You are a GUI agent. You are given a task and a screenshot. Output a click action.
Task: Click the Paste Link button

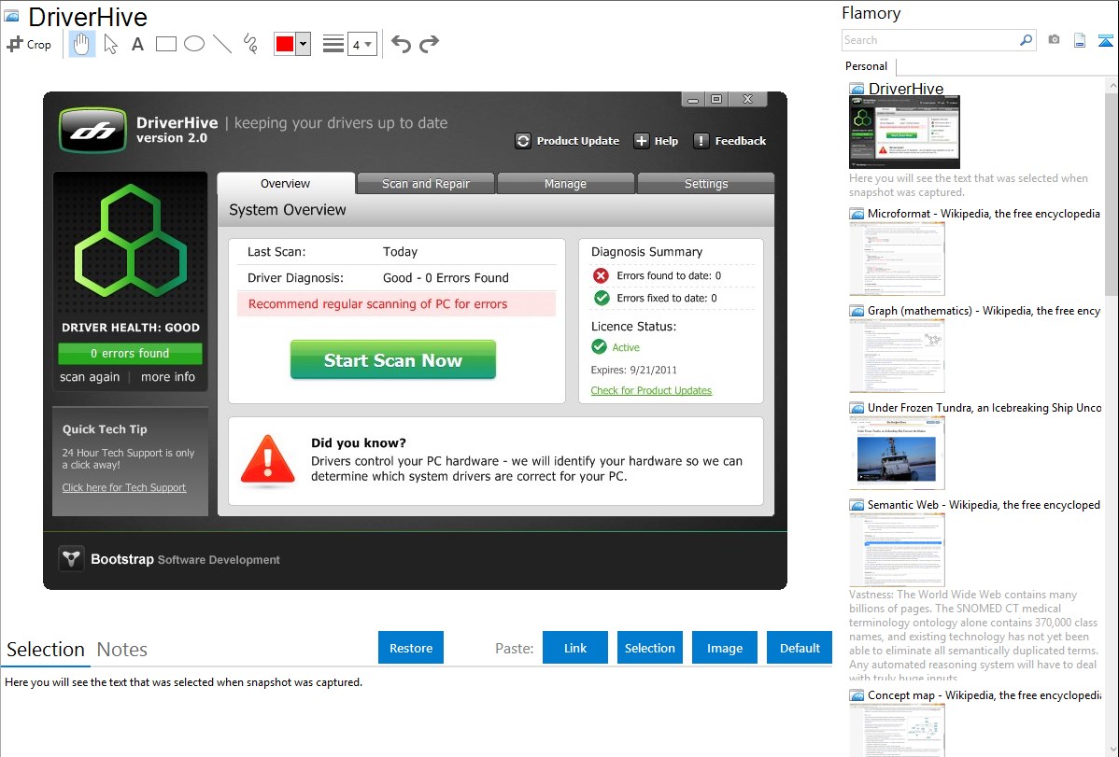pyautogui.click(x=575, y=648)
